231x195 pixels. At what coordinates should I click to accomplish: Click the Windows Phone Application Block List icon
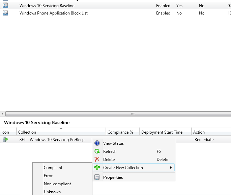5,13
